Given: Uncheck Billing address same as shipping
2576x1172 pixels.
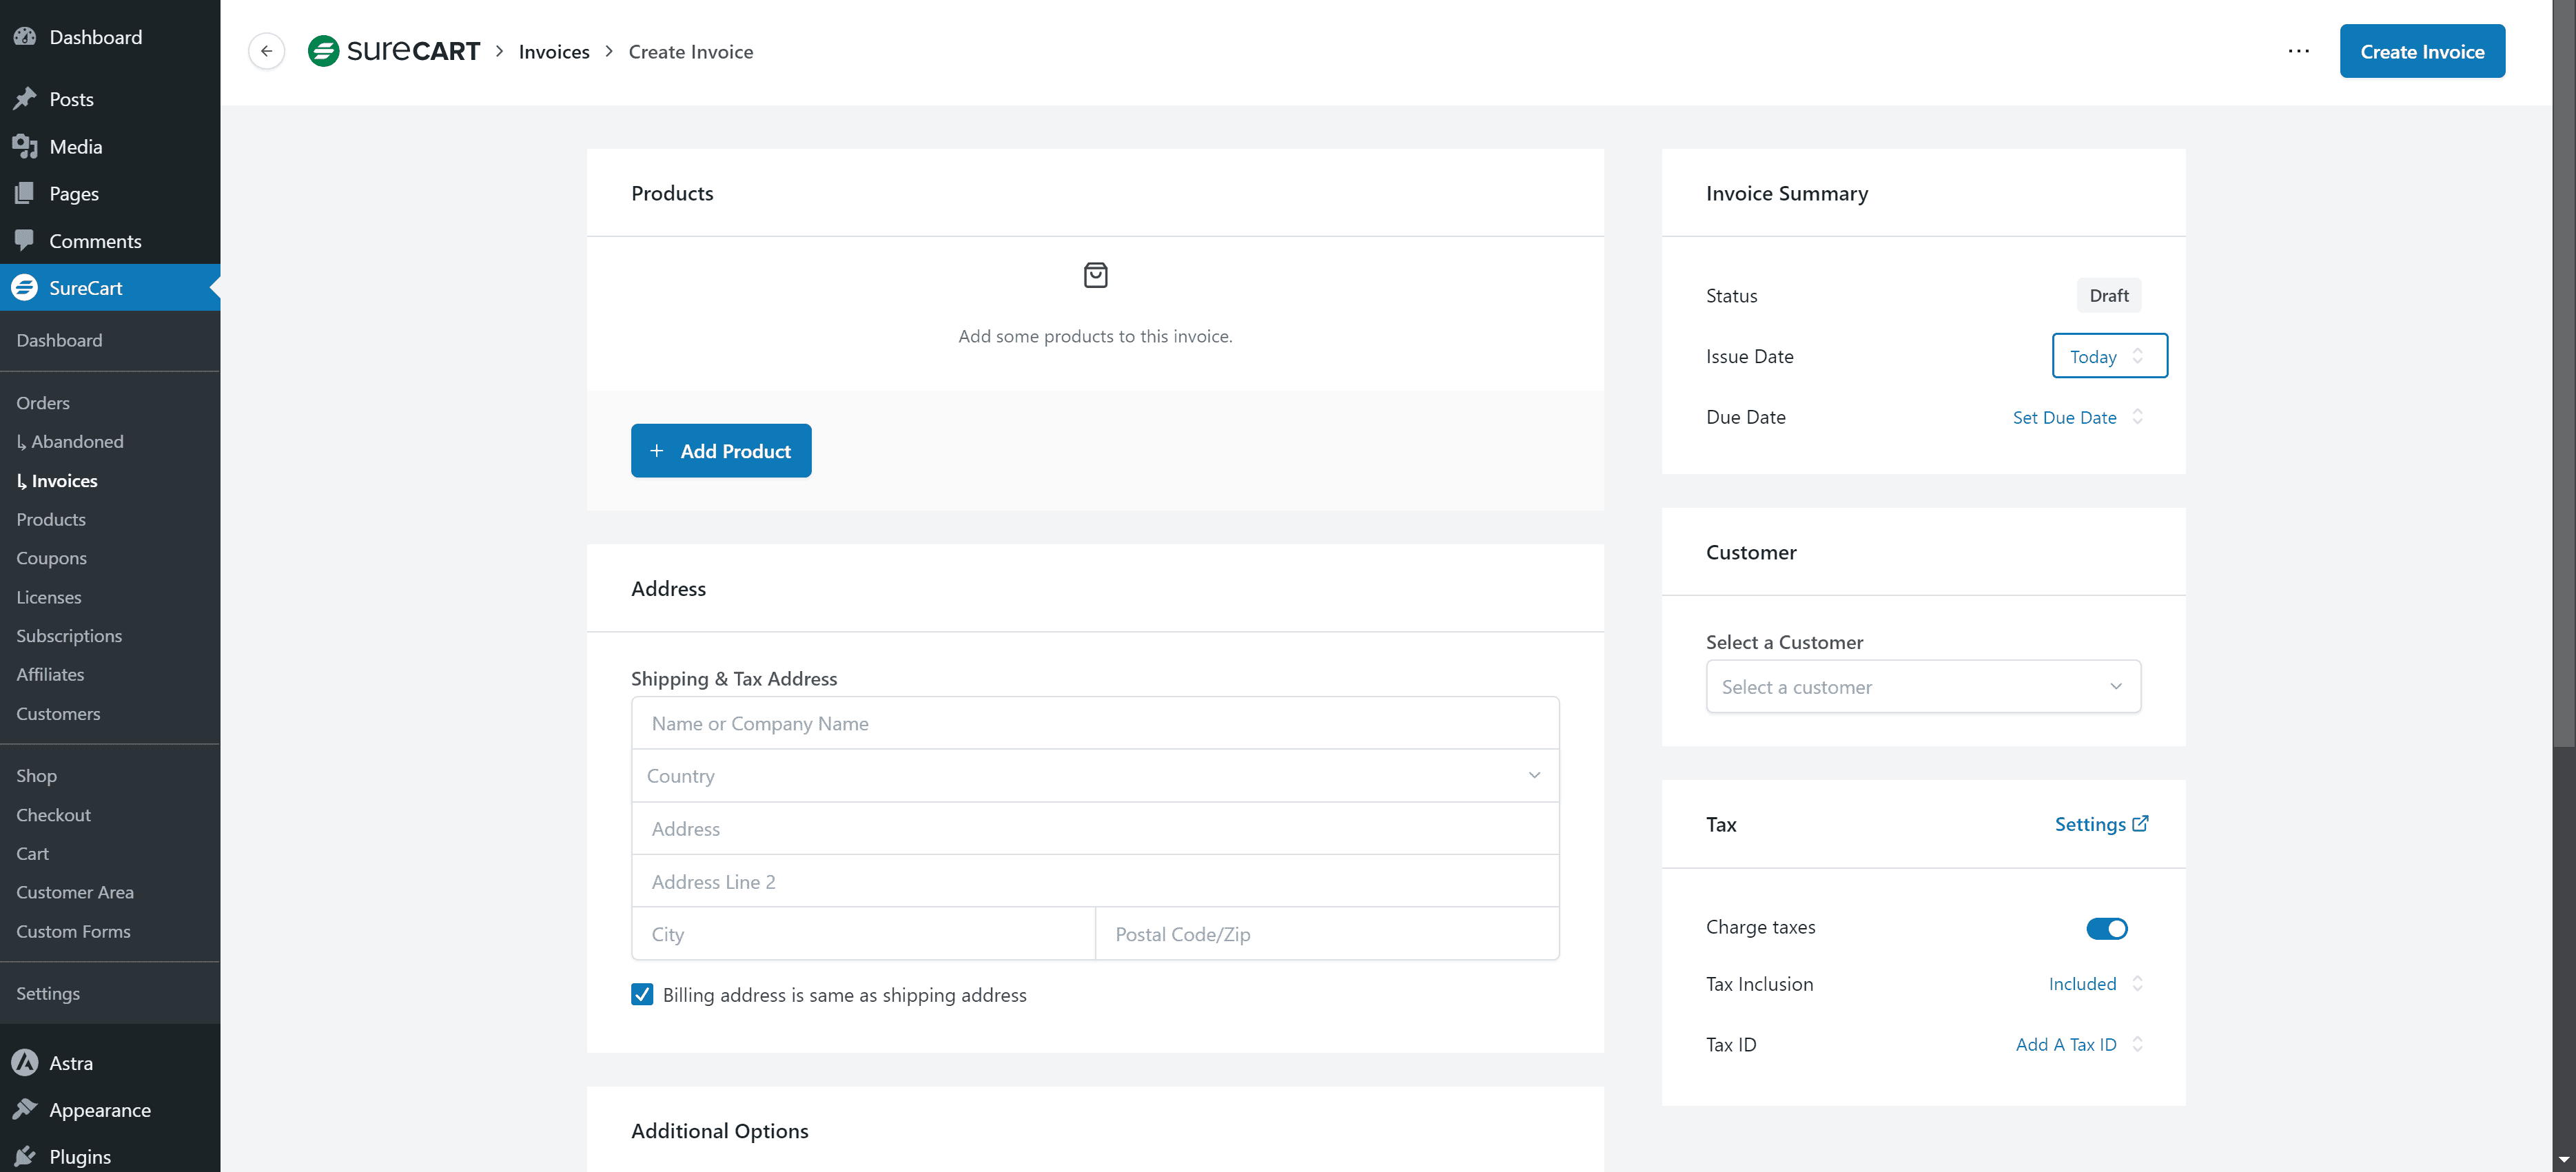Looking at the screenshot, I should click(x=642, y=994).
